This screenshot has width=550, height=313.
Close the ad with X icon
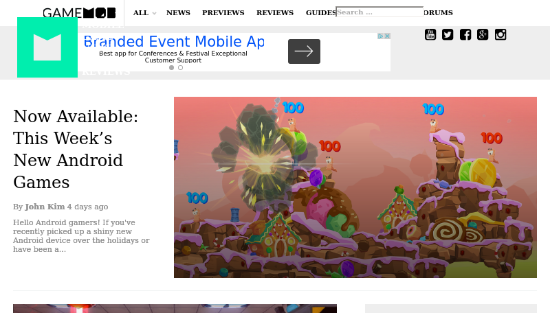(x=387, y=36)
